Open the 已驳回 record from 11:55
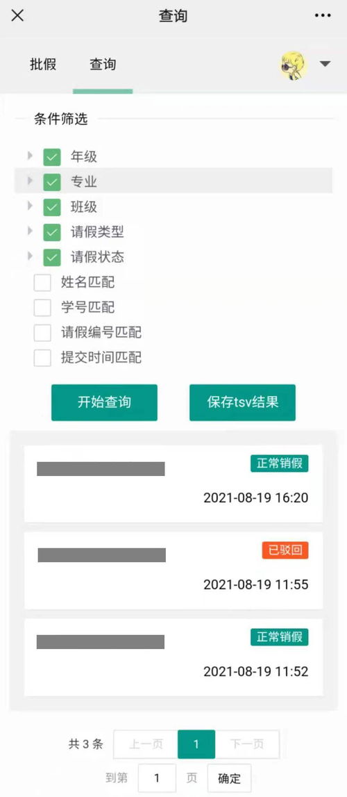347x797 pixels. [x=173, y=570]
